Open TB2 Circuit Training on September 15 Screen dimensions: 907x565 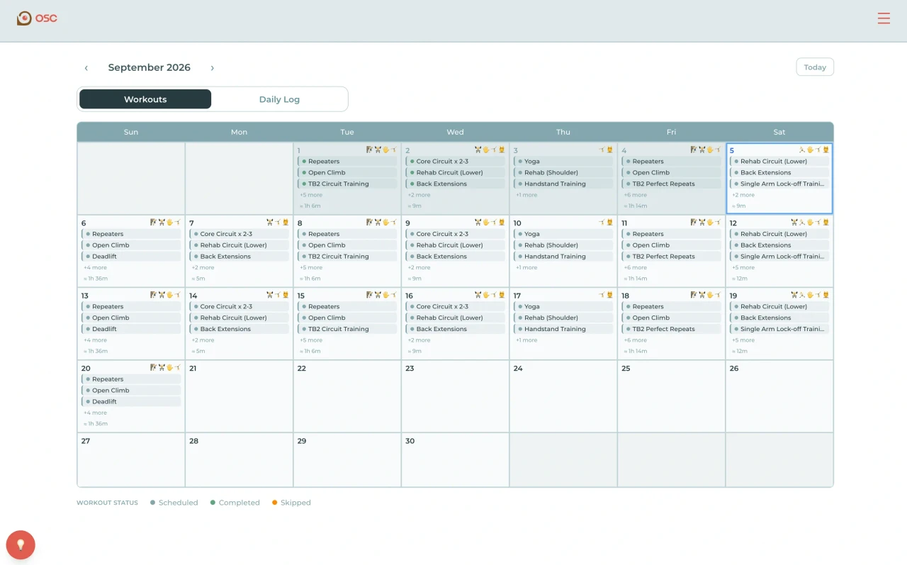(x=347, y=329)
